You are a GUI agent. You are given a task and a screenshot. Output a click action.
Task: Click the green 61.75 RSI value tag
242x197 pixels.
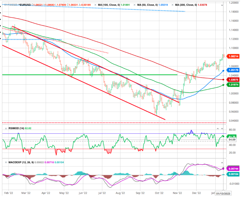coord(231,137)
